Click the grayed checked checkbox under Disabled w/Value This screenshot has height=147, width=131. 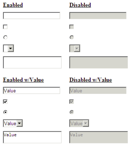pos(72,102)
